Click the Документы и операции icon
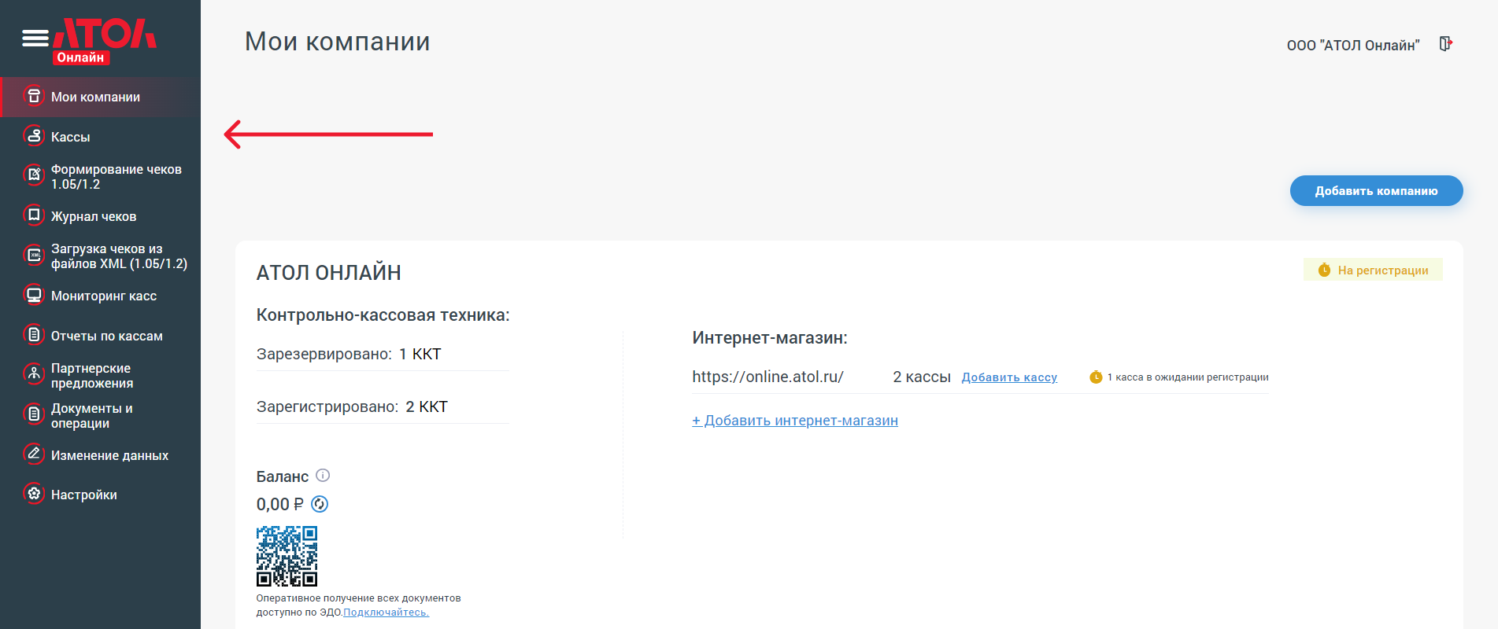The width and height of the screenshot is (1498, 629). (x=34, y=414)
